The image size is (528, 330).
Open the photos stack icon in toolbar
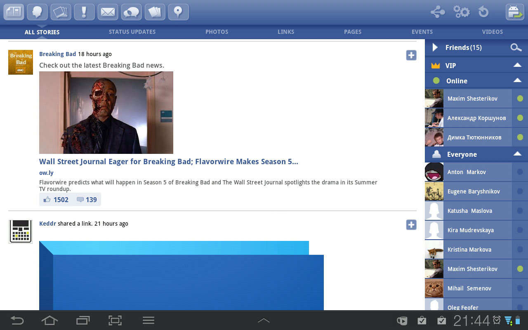coord(61,12)
